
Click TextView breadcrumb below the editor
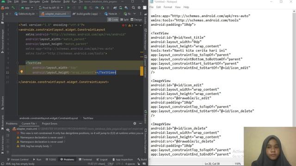click(88, 118)
